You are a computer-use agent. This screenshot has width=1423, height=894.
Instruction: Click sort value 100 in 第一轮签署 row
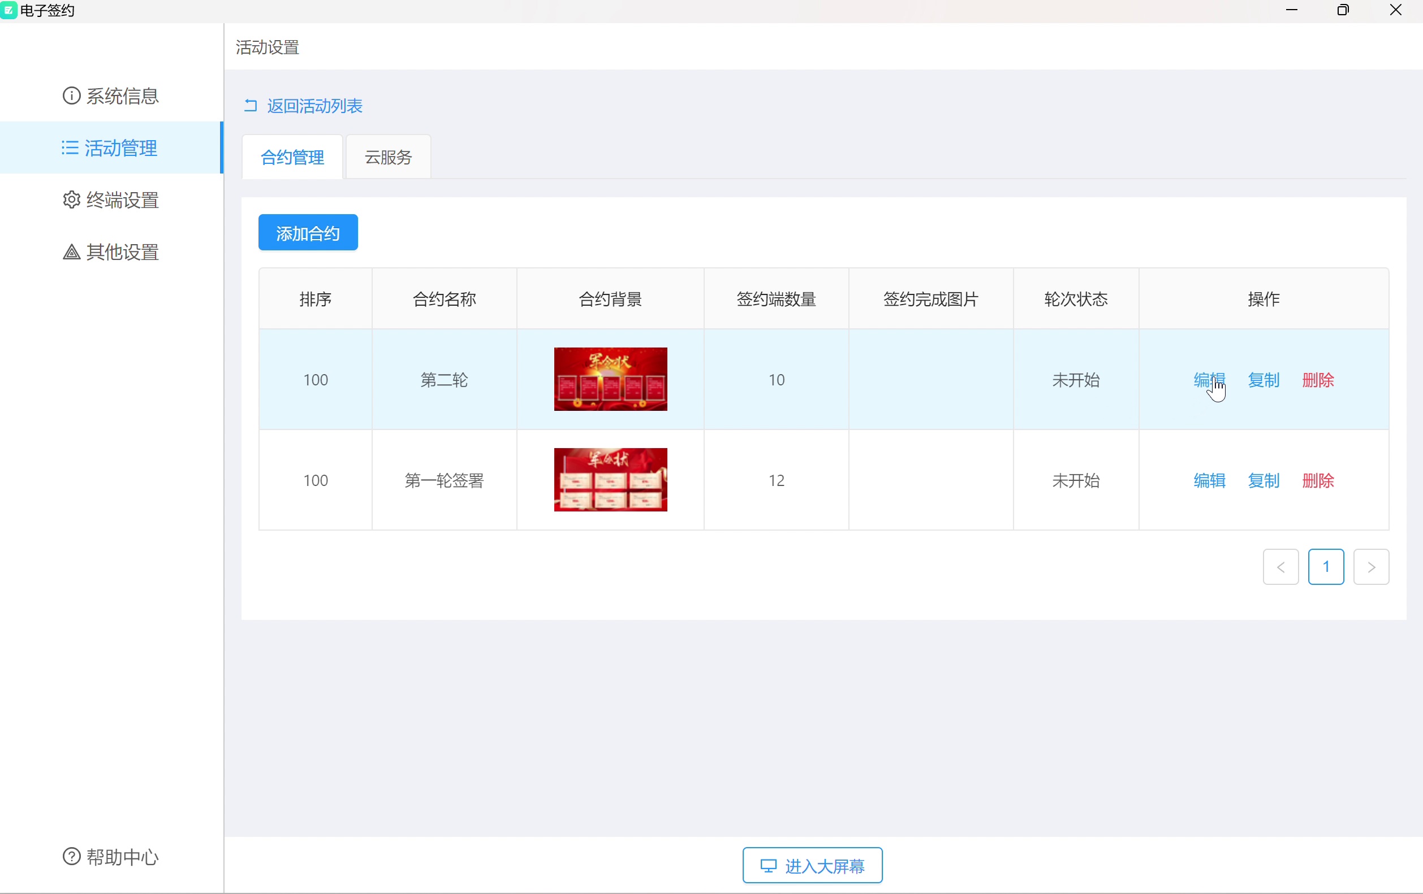click(x=316, y=480)
